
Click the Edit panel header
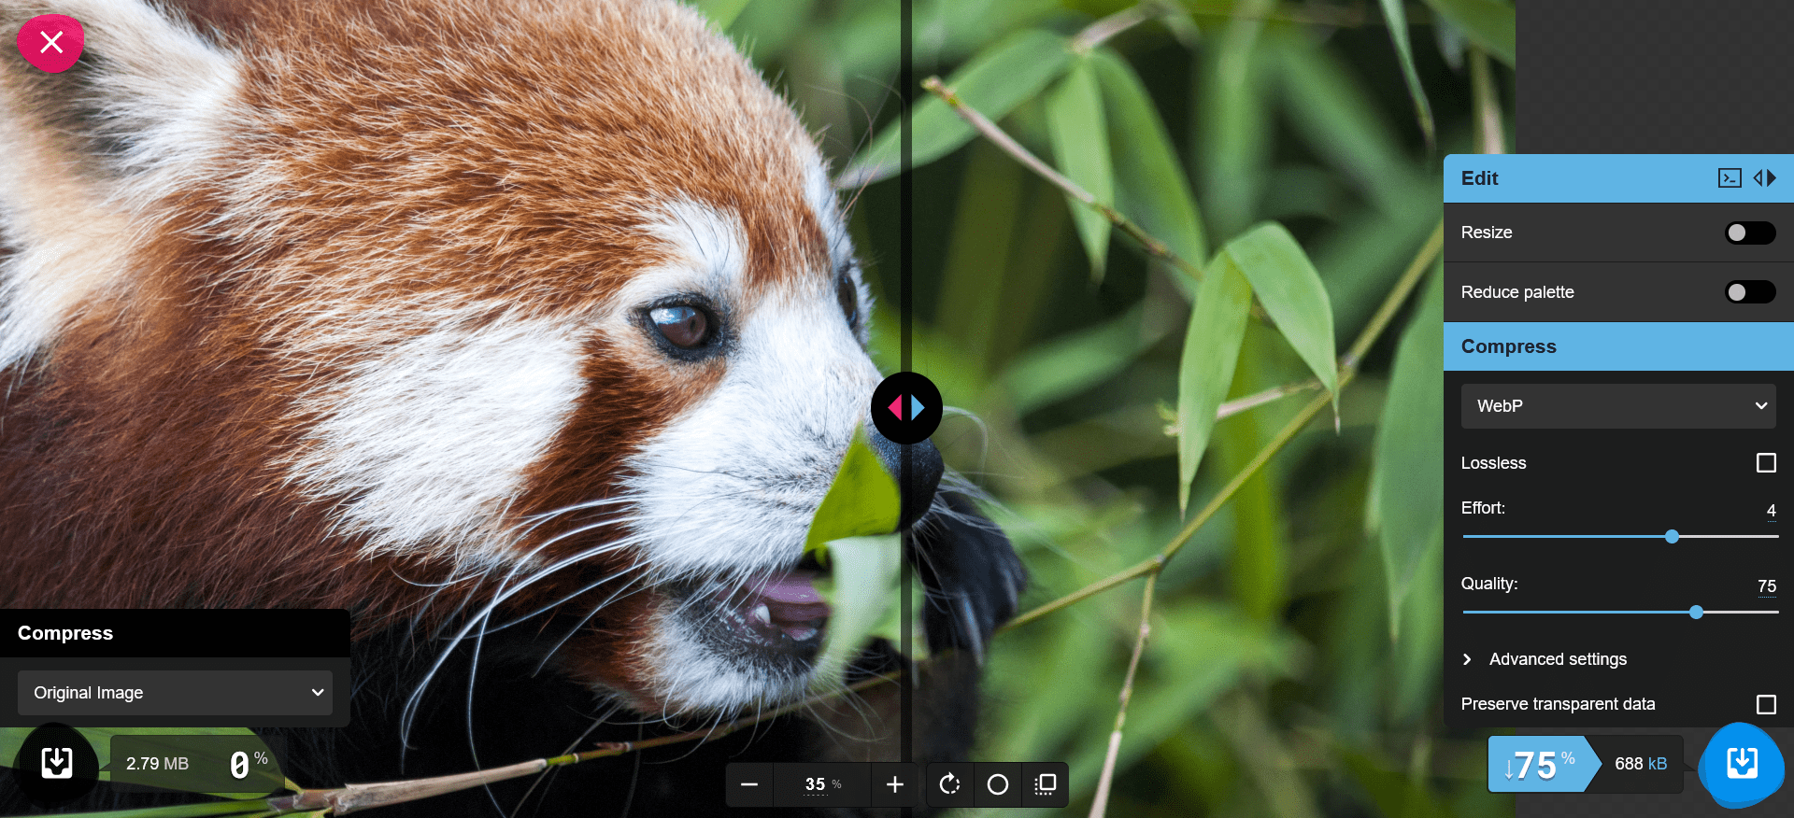click(1618, 178)
